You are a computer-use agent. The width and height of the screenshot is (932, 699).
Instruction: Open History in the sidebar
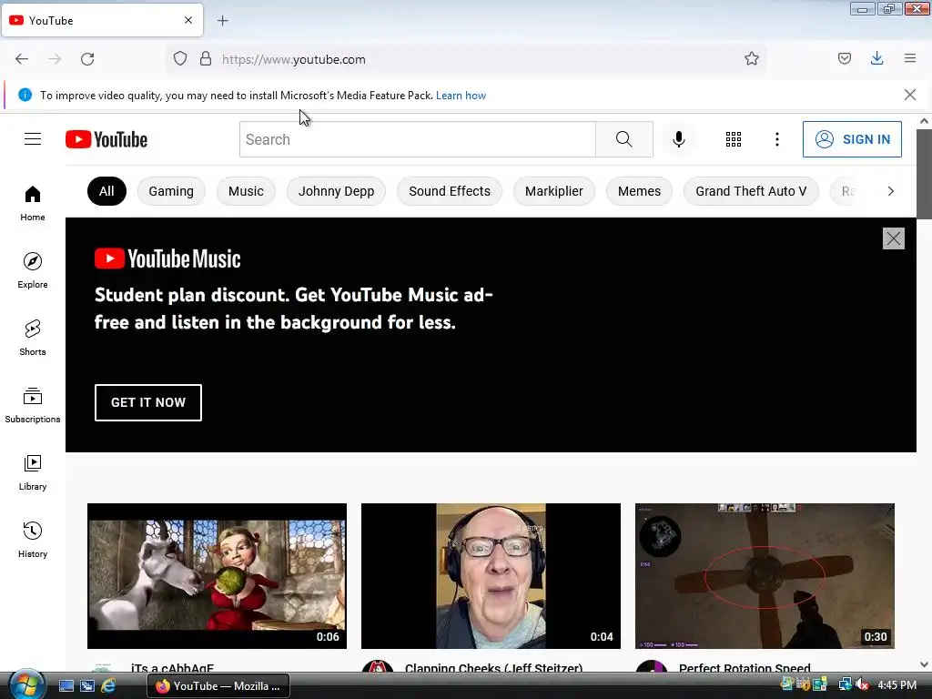[x=33, y=540]
